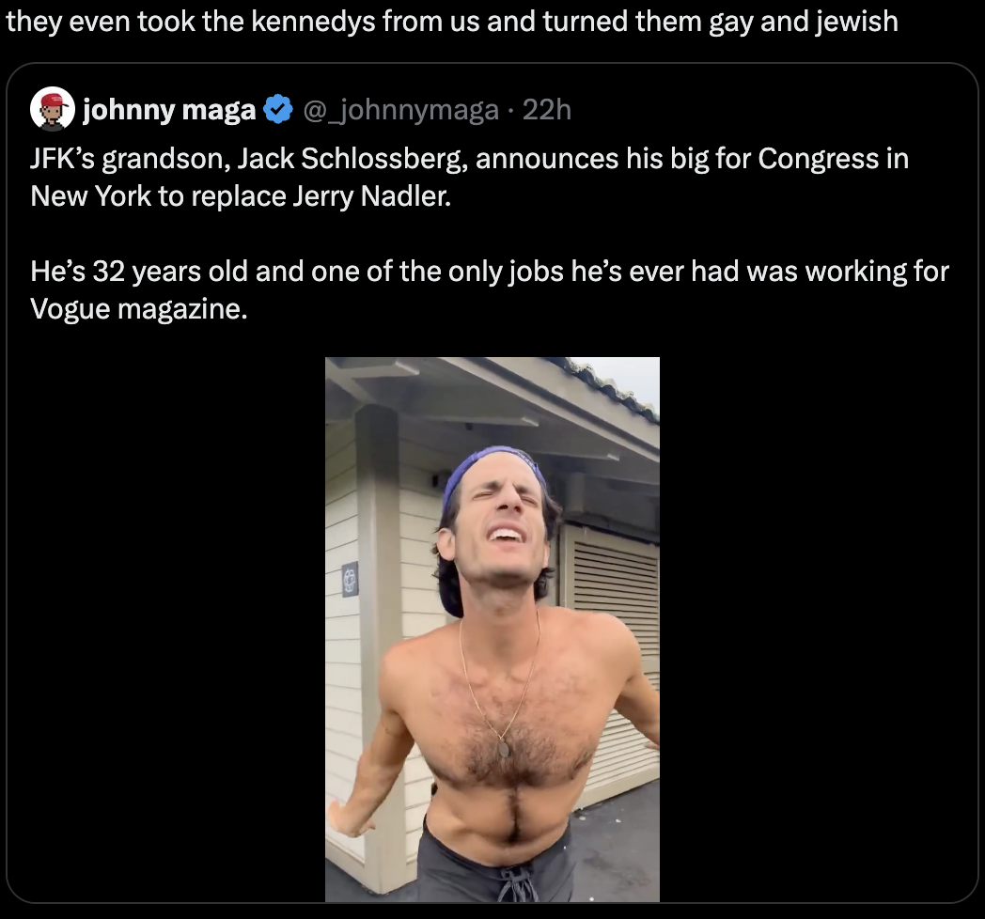Click the necklace pendant in the video

[x=504, y=749]
